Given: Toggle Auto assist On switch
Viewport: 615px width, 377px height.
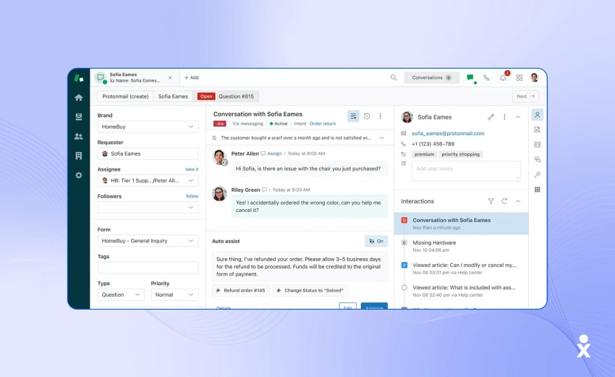Looking at the screenshot, I should coord(376,241).
